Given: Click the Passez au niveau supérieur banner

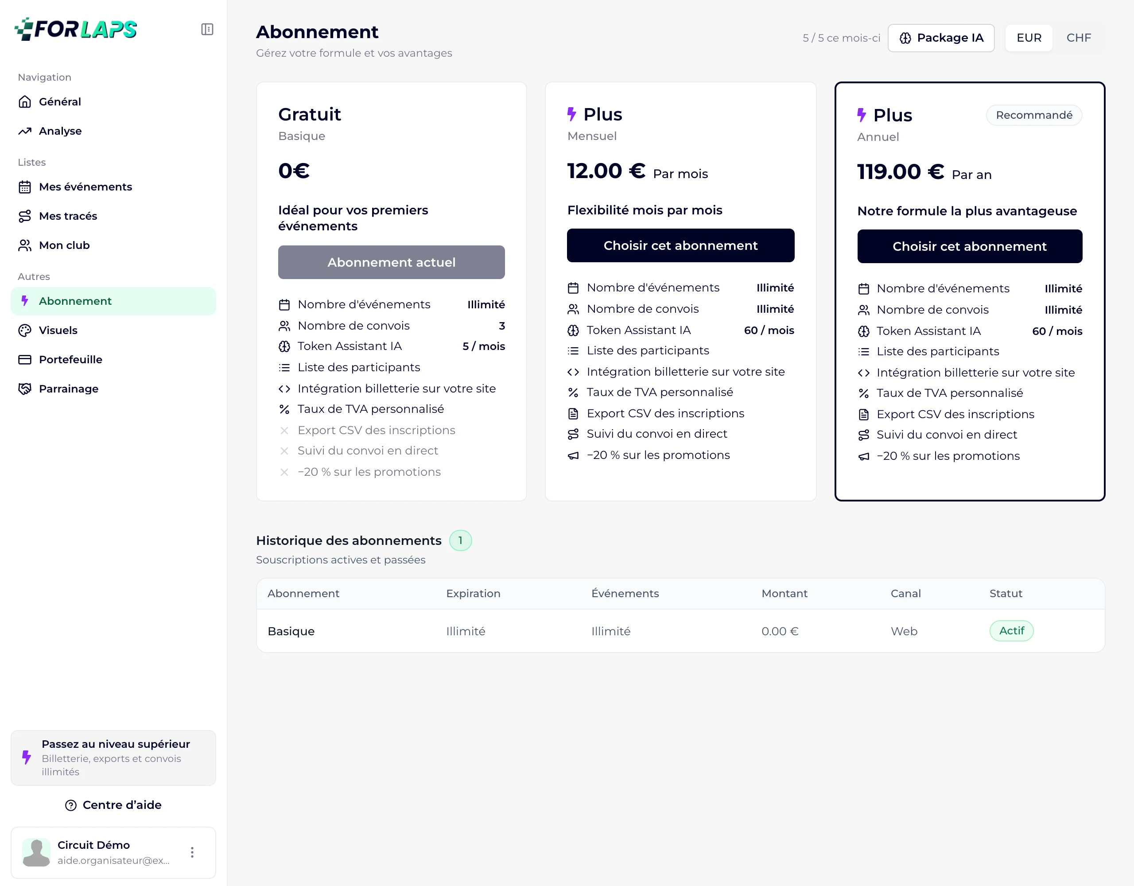Looking at the screenshot, I should [113, 758].
